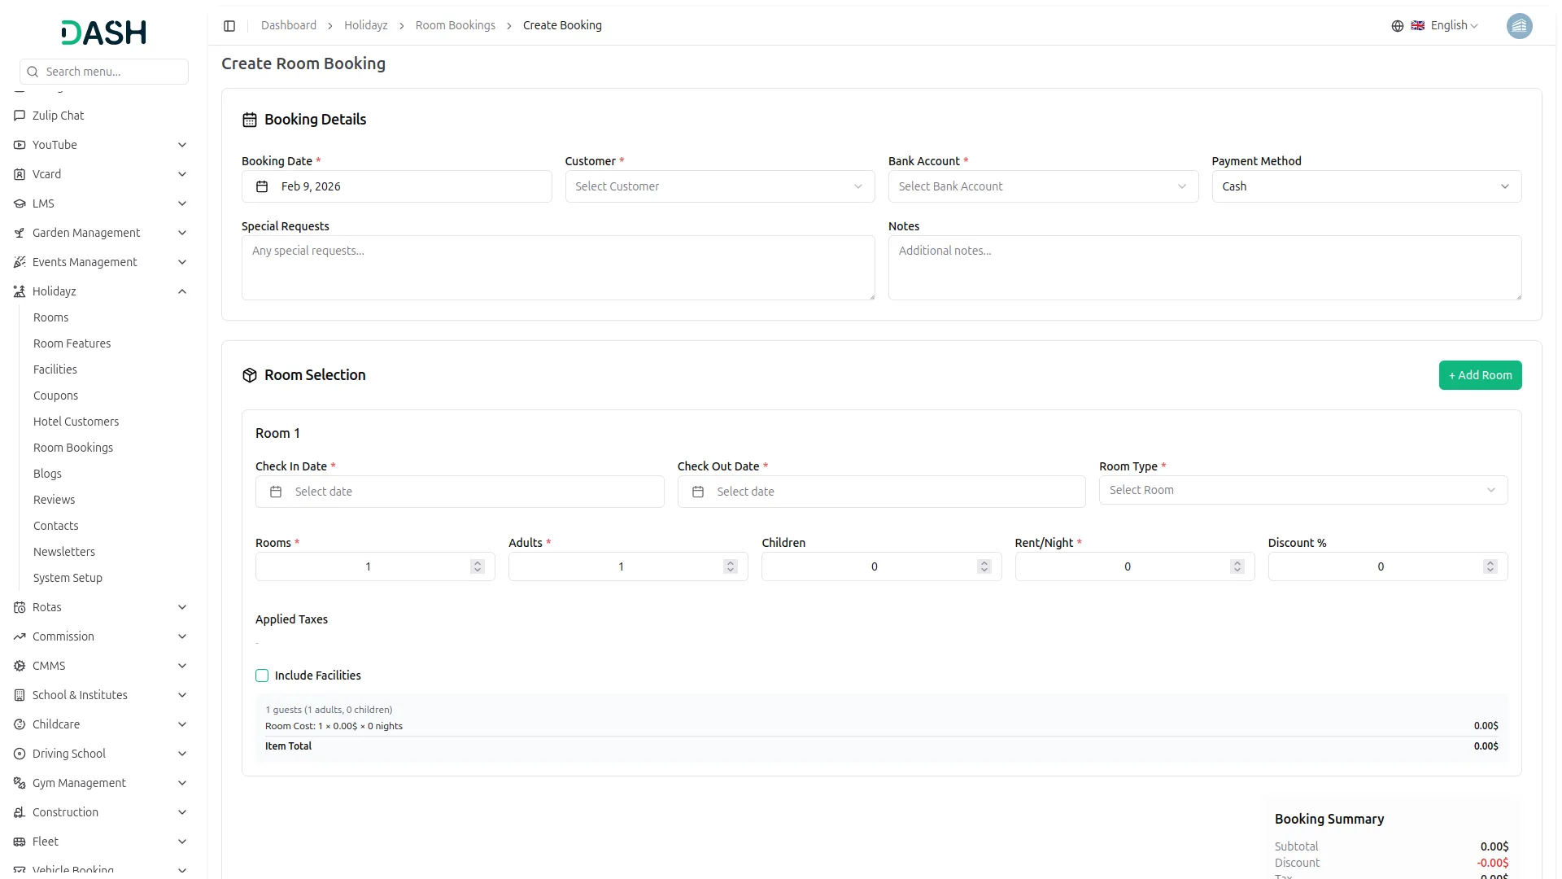Go to Dashboard breadcrumb link
1562x879 pixels.
coord(288,25)
